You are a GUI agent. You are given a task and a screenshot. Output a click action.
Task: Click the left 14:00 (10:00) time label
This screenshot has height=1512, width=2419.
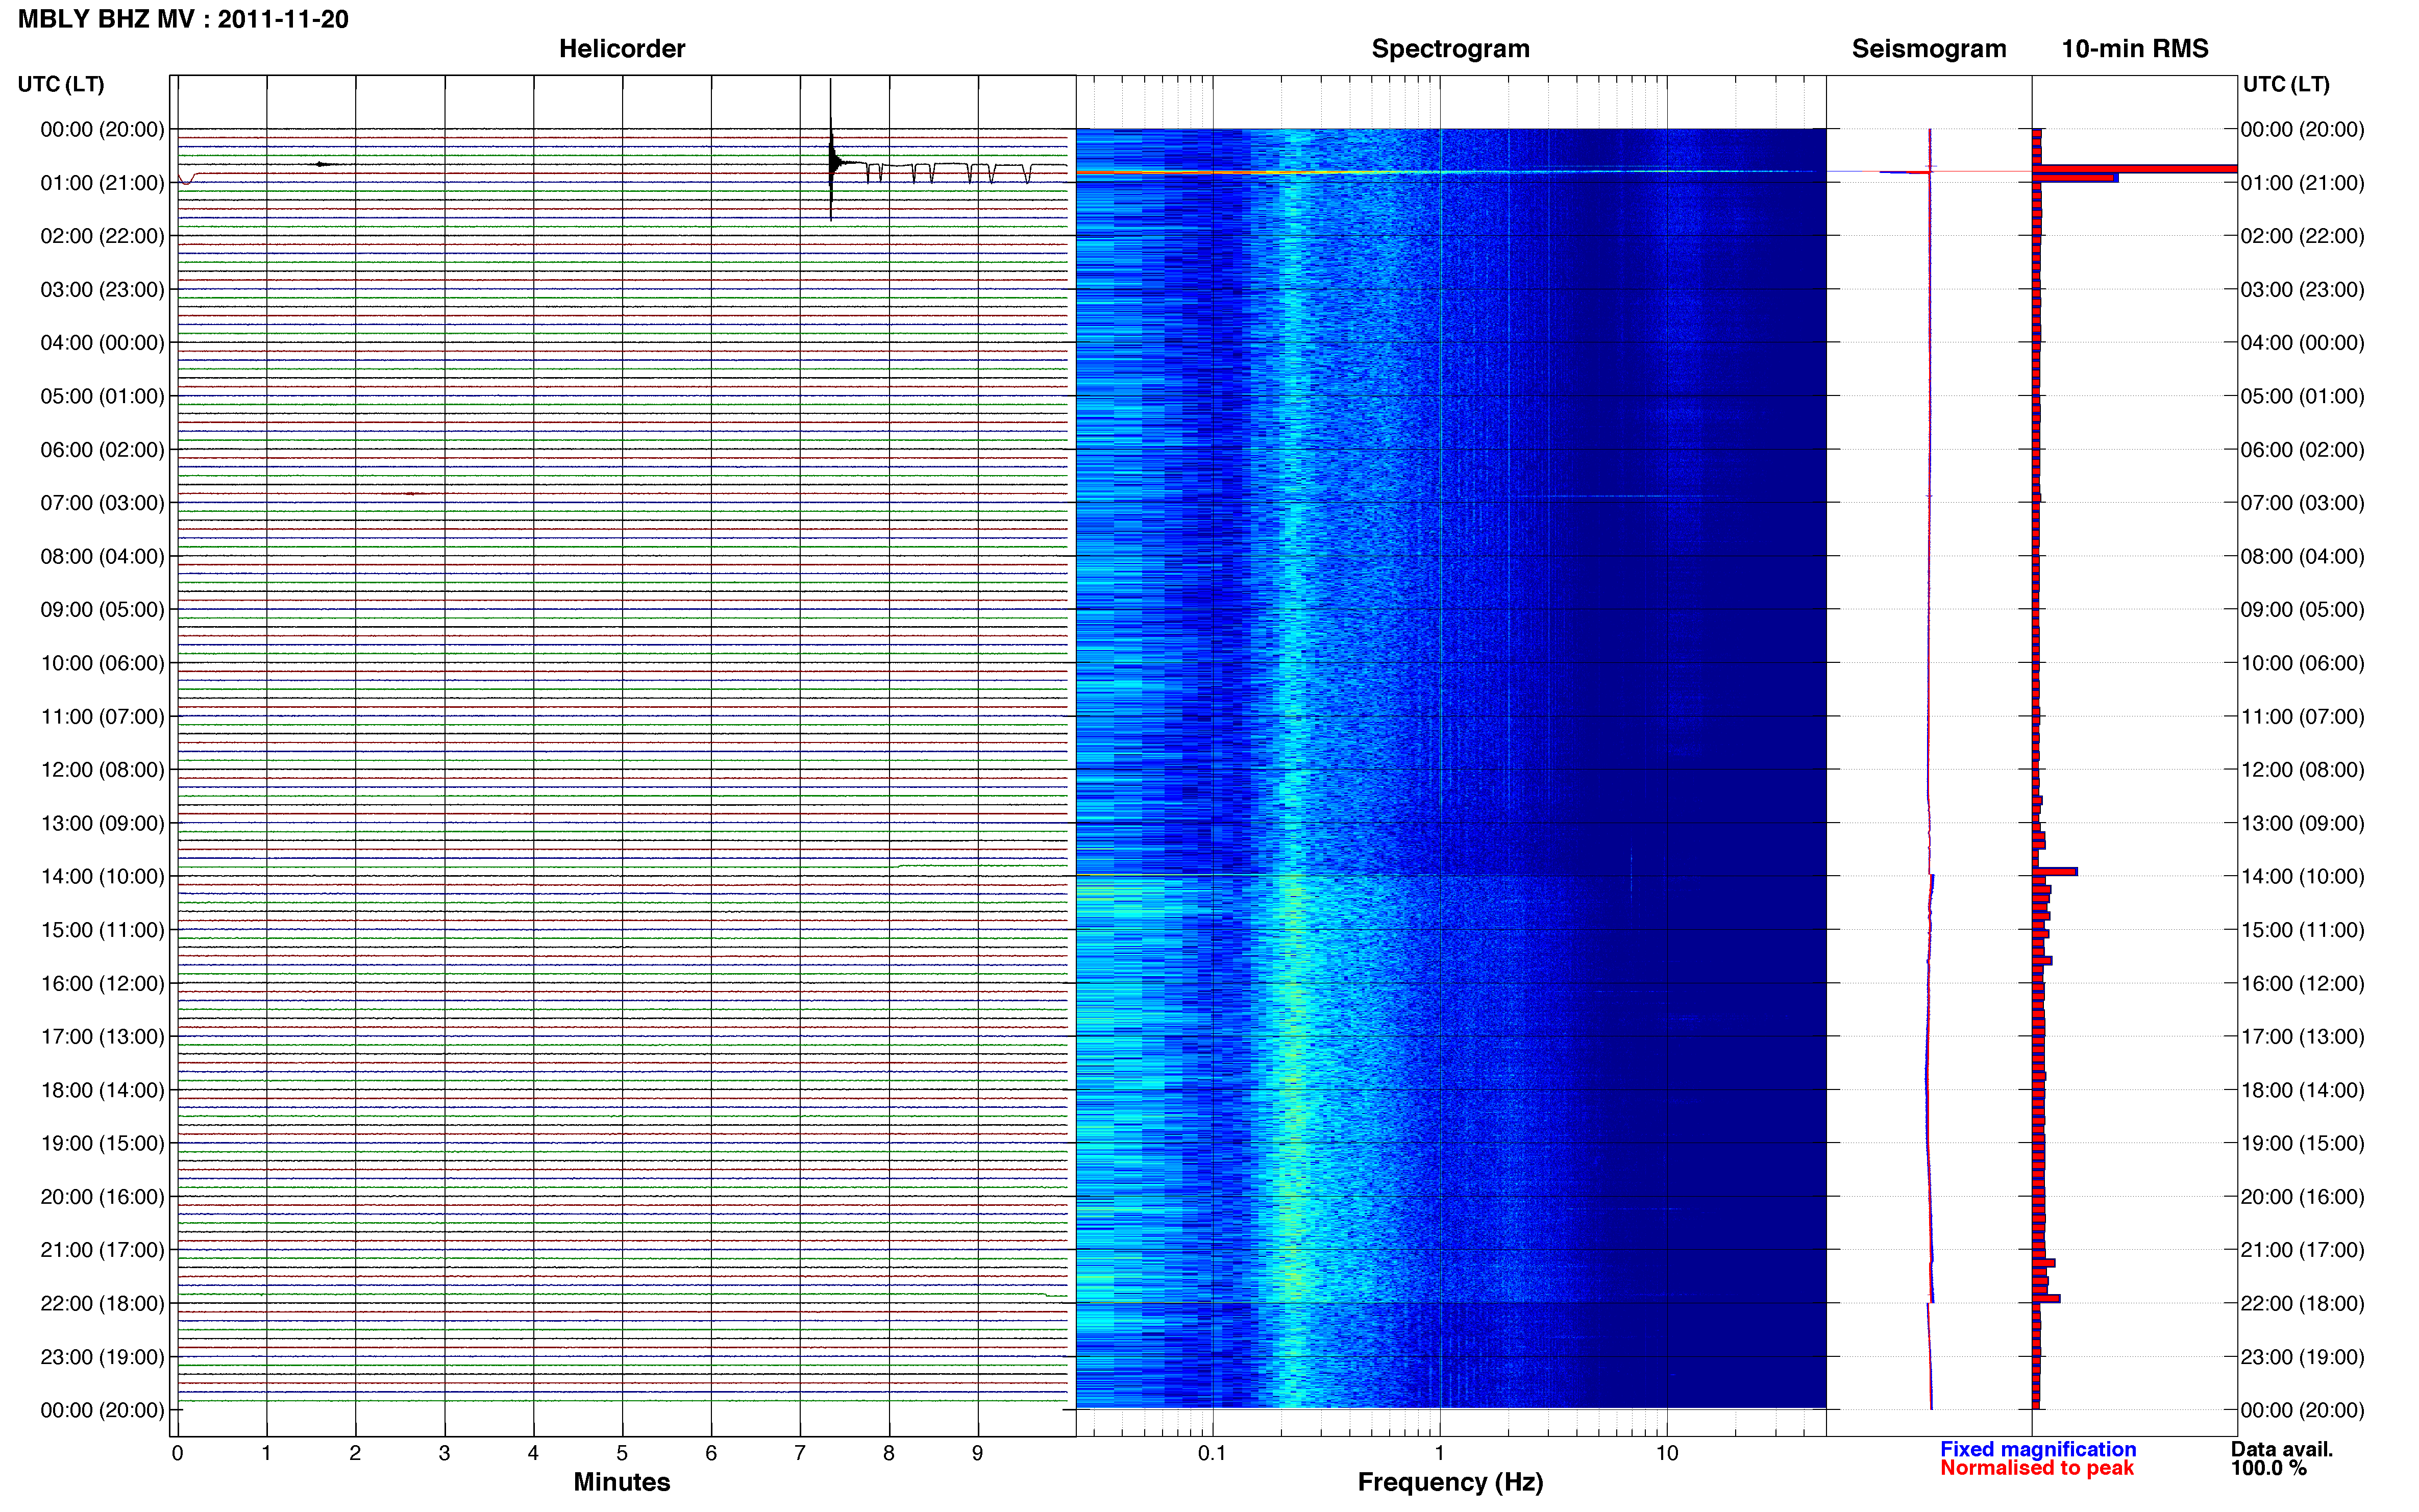click(102, 877)
